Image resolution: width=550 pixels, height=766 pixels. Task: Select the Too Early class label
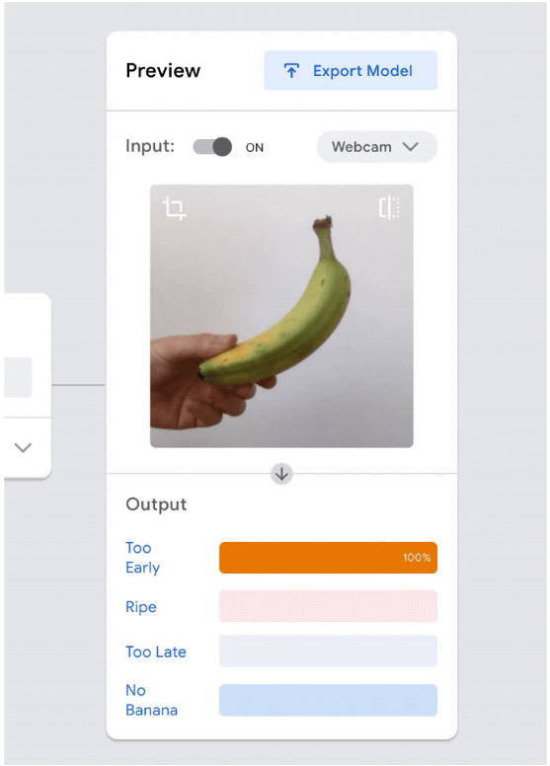pyautogui.click(x=143, y=558)
